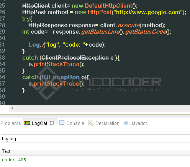This screenshot has width=190, height=167.
Task: Click the Javadoc @ icon
Action: [x=126, y=123]
